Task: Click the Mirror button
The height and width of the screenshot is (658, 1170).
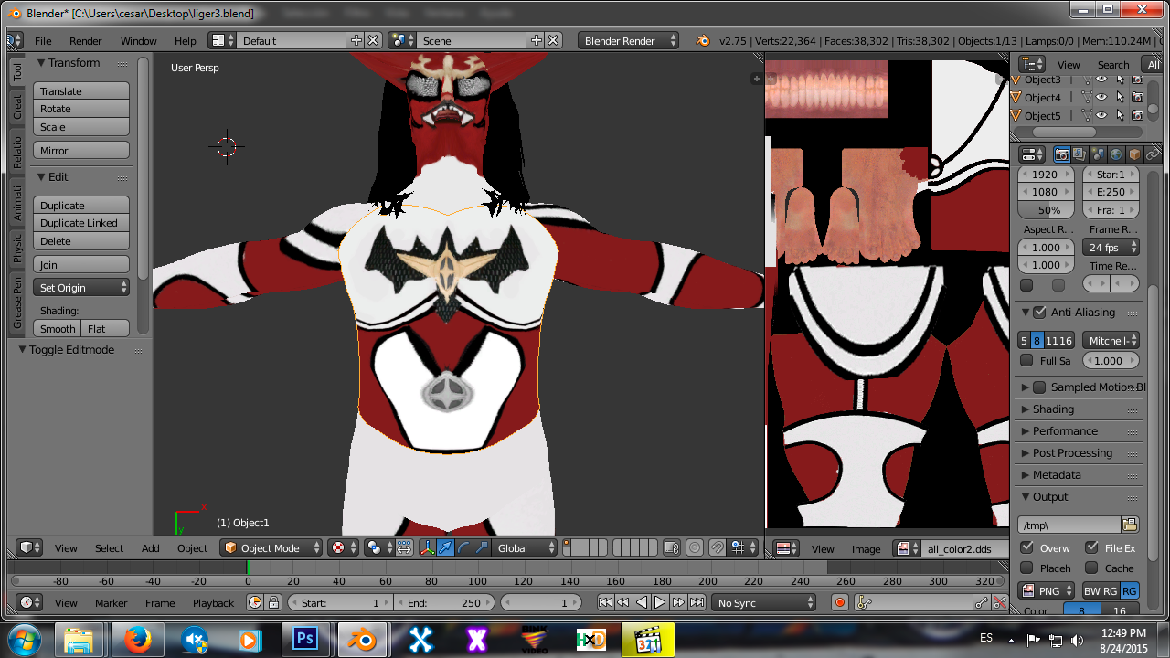Action: (81, 150)
